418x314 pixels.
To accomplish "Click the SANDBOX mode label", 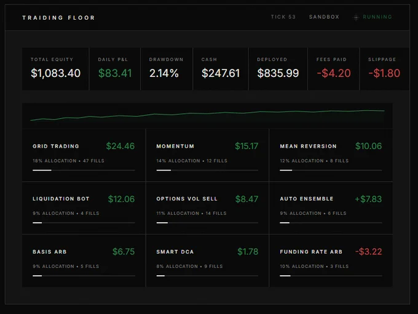I will point(324,17).
